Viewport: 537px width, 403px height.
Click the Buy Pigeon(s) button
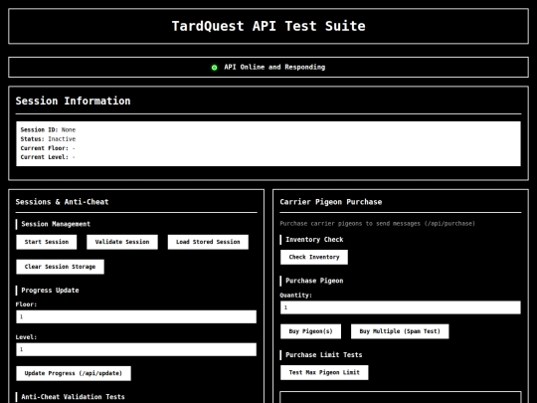point(310,331)
